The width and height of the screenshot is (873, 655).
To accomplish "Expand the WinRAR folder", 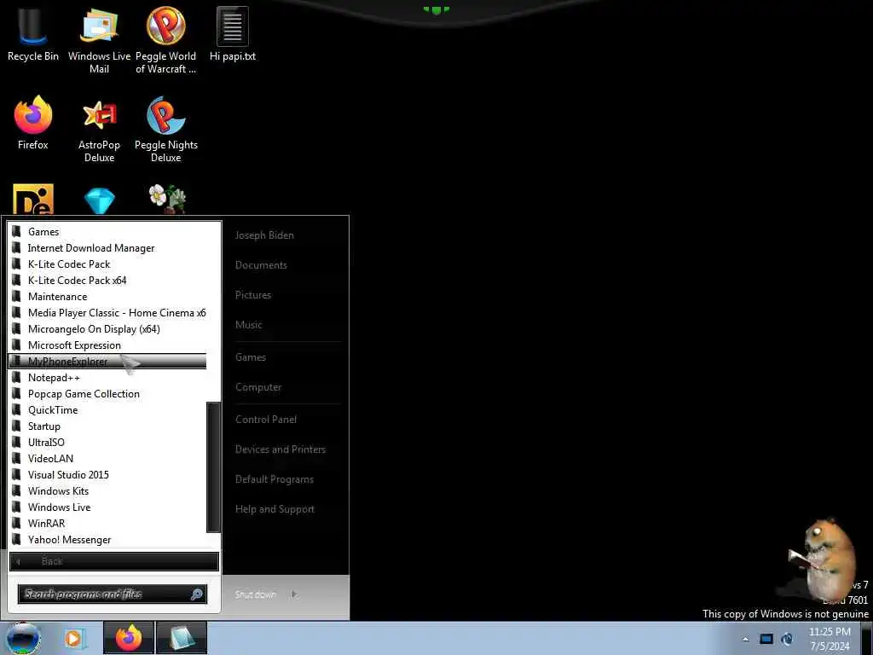I will [x=107, y=523].
